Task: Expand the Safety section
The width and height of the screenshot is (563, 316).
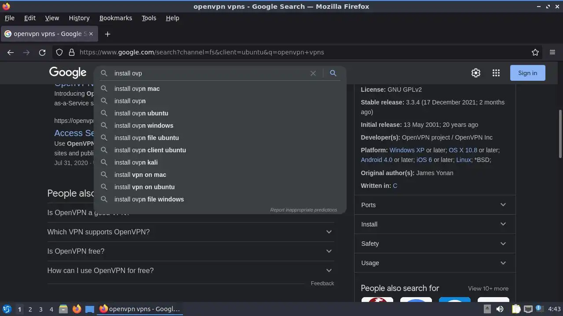Action: 435,244
